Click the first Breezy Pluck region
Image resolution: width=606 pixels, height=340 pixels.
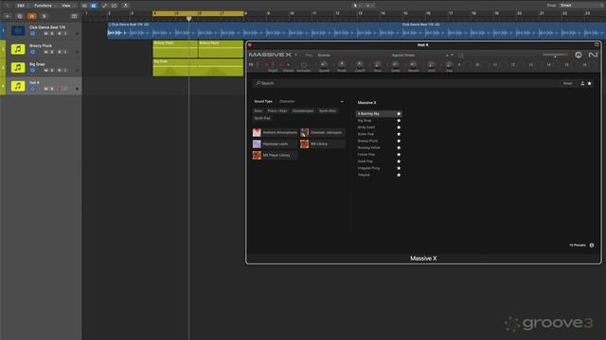pyautogui.click(x=175, y=49)
